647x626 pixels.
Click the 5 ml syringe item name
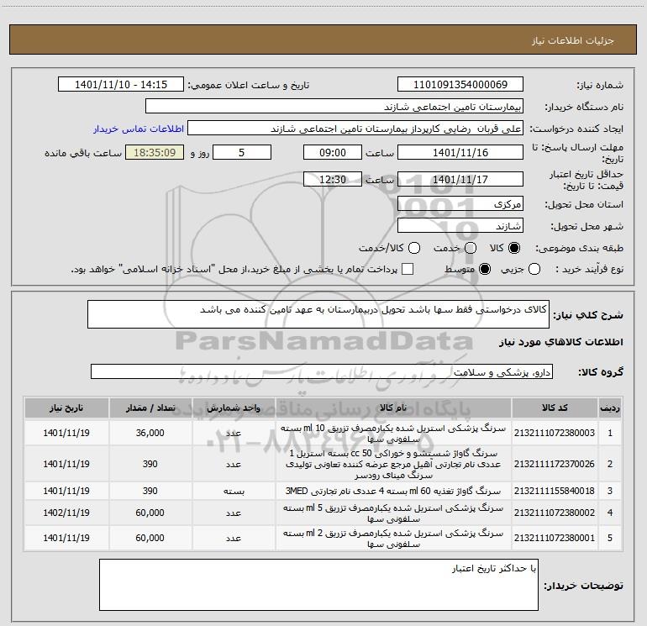(393, 513)
